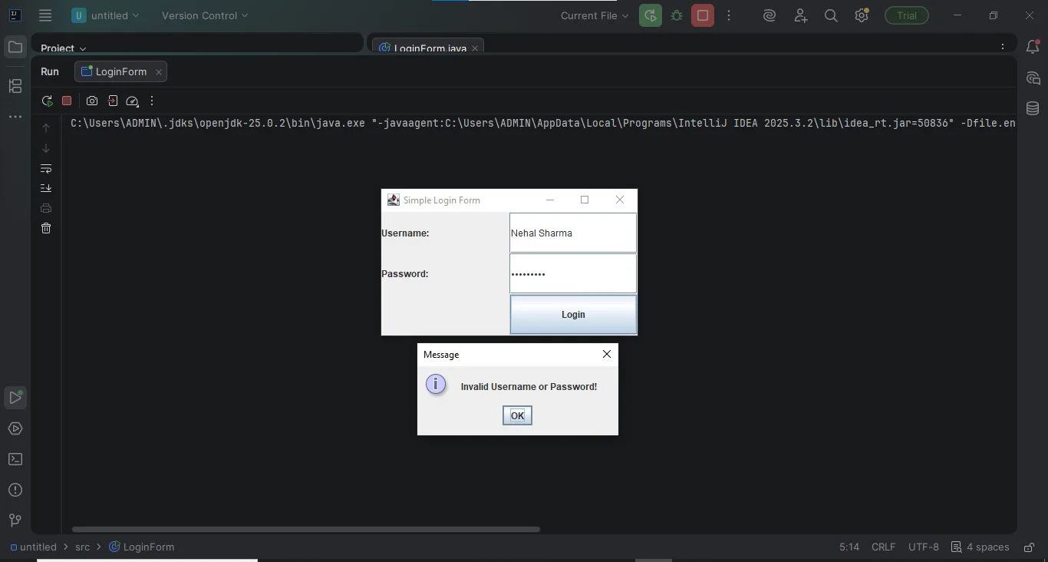Viewport: 1048px width, 562px height.
Task: Rerun LoginForm in the Run toolbar
Action: point(47,101)
